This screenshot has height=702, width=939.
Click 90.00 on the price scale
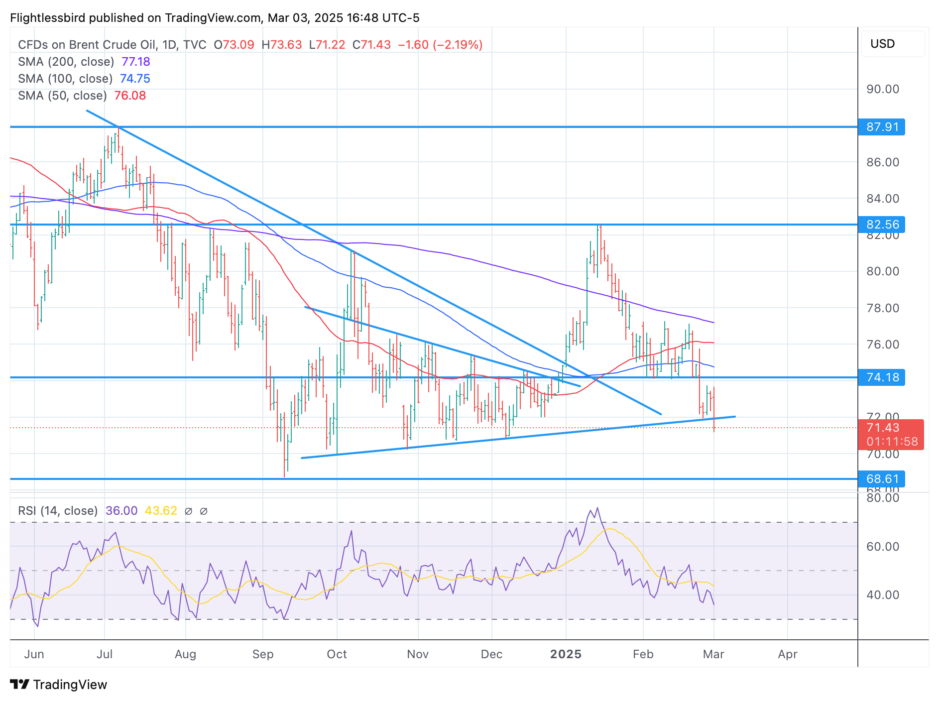point(883,89)
